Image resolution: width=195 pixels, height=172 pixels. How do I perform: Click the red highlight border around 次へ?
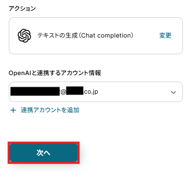[x=44, y=143]
